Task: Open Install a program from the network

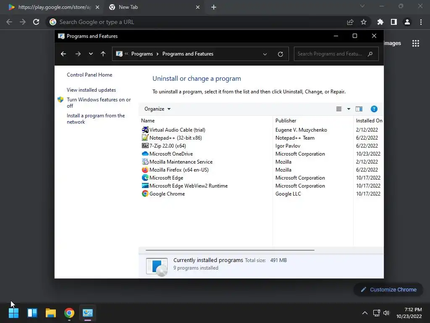Action: pos(96,119)
